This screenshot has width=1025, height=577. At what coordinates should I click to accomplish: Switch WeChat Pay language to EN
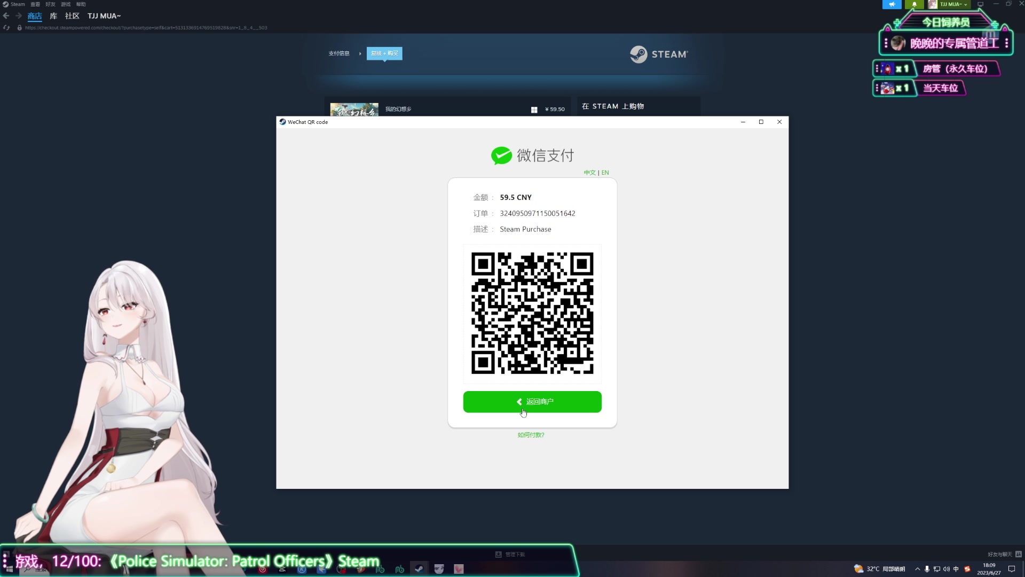pos(605,173)
